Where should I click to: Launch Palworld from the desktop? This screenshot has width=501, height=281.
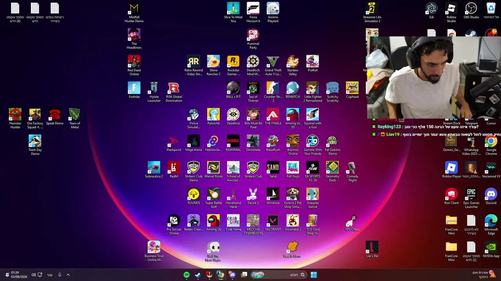click(213, 117)
